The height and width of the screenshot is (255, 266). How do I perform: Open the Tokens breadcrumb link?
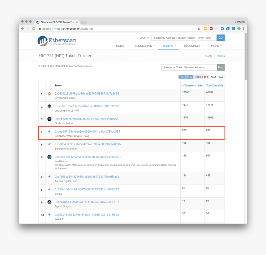[221, 56]
